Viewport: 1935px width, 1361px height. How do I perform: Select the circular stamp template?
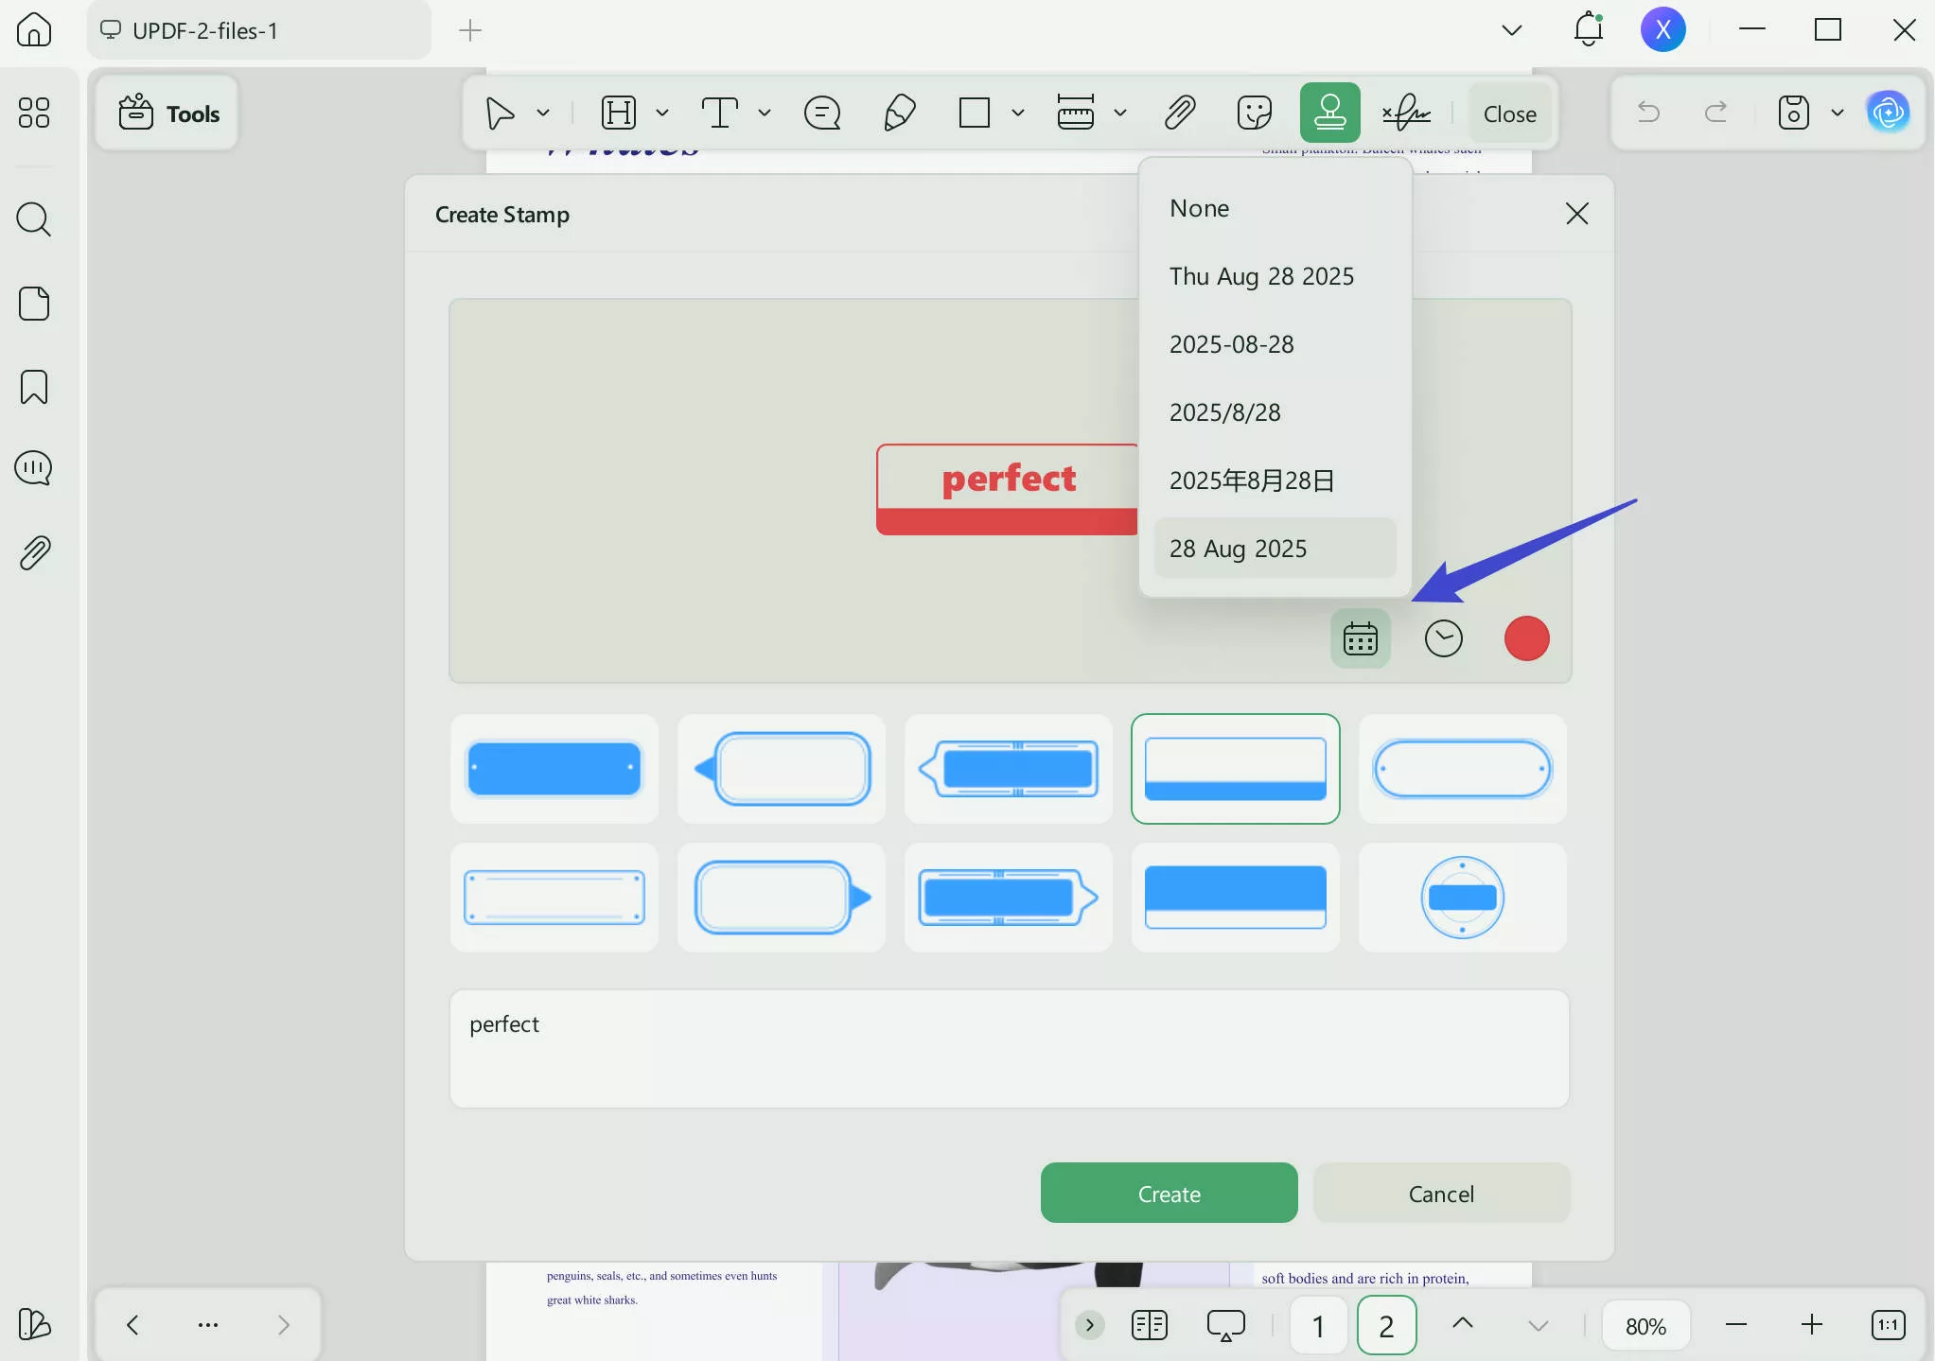click(x=1462, y=898)
